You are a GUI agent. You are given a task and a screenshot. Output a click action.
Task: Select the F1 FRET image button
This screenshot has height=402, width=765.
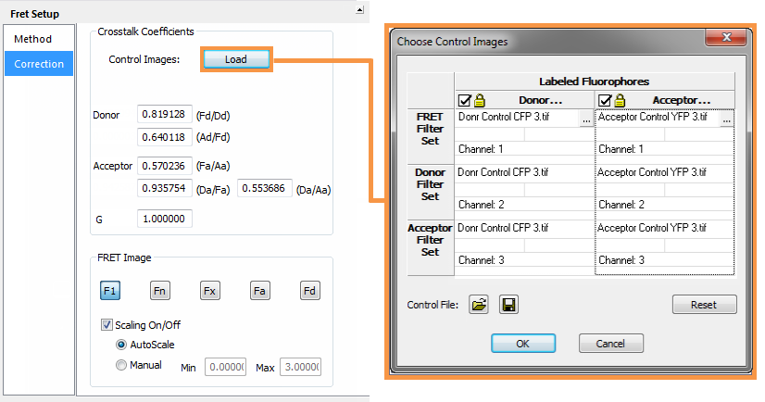(x=110, y=291)
